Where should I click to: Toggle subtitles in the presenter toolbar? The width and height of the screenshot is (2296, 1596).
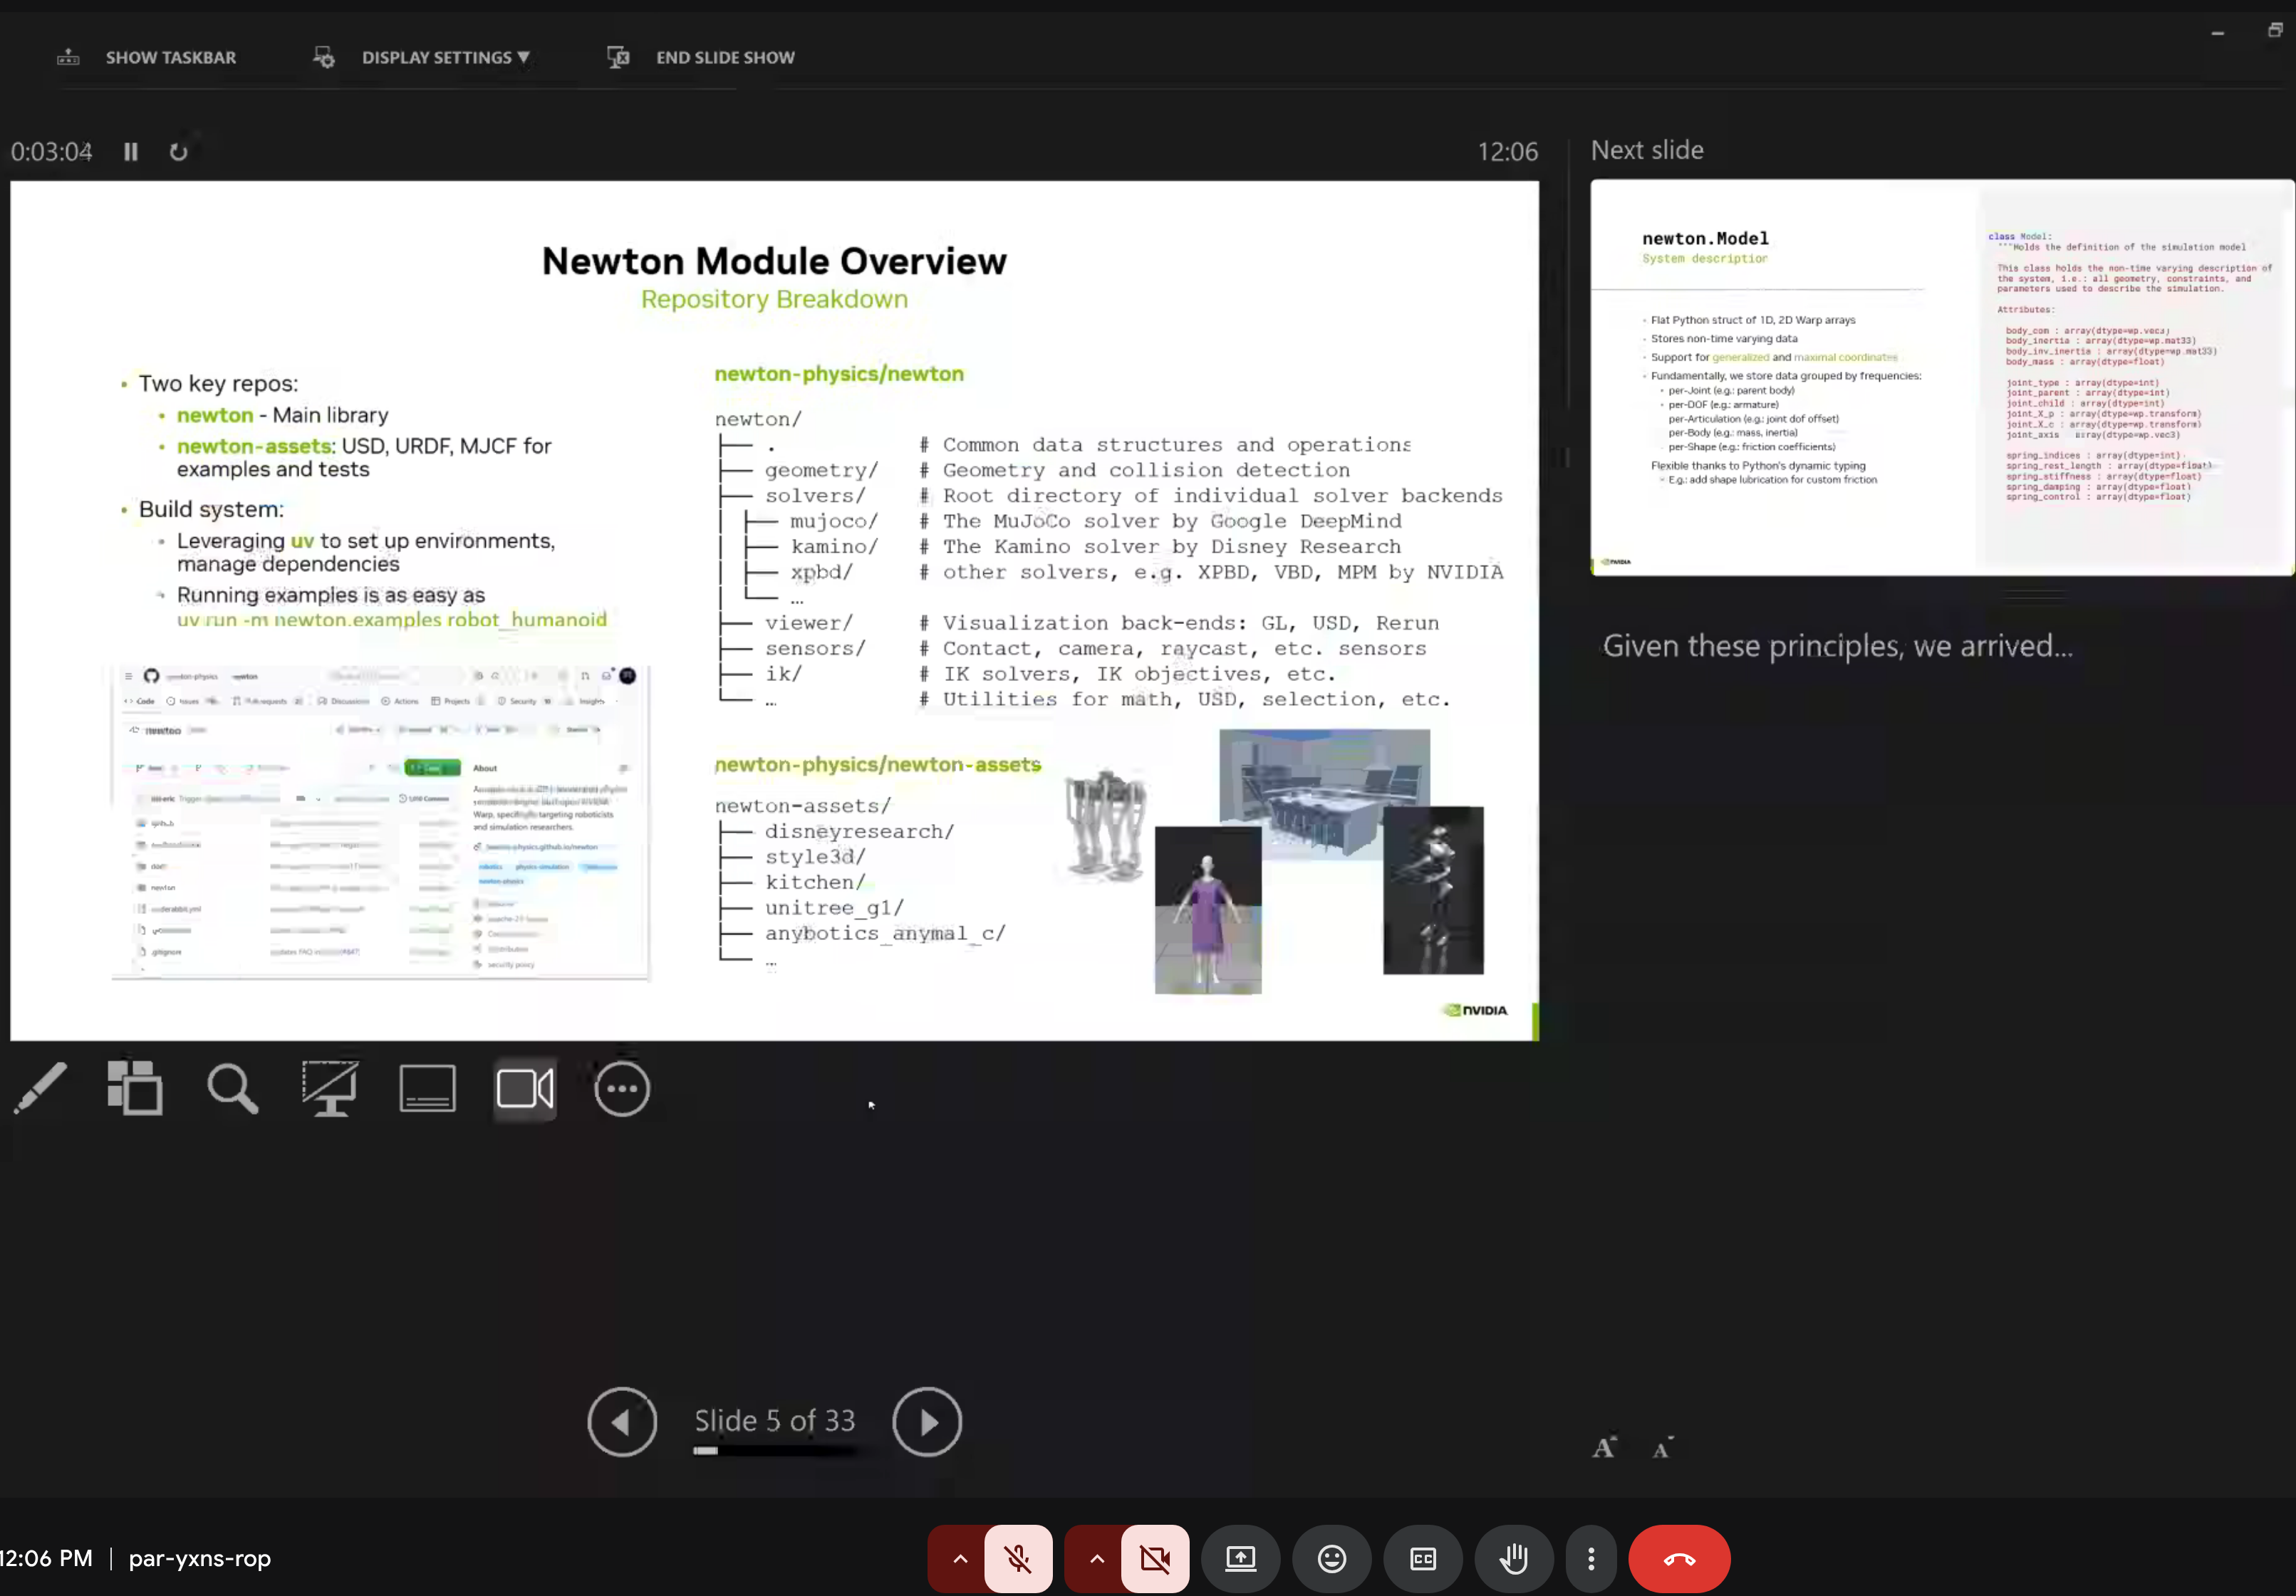point(427,1088)
